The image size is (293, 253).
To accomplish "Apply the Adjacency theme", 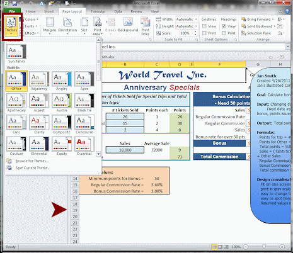I will tap(39, 81).
